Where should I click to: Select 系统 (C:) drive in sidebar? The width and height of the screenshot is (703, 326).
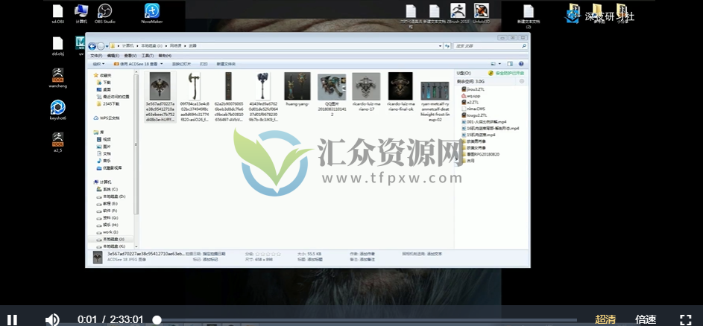[107, 189]
